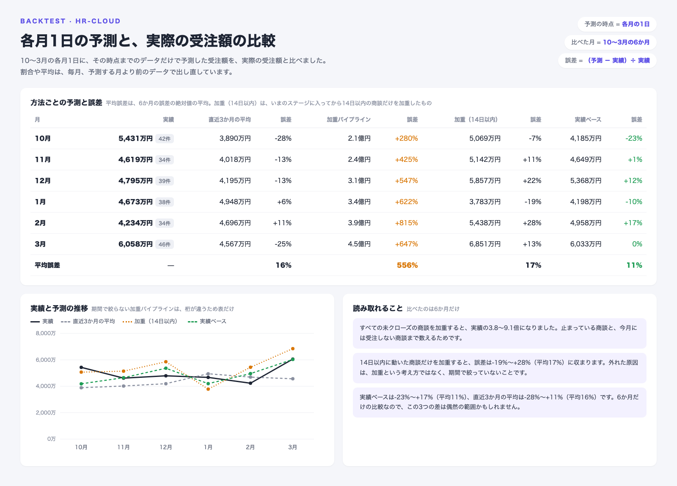Click the 比べた月 = 10〜3月の6か月 pill
677x486 pixels.
tap(610, 42)
